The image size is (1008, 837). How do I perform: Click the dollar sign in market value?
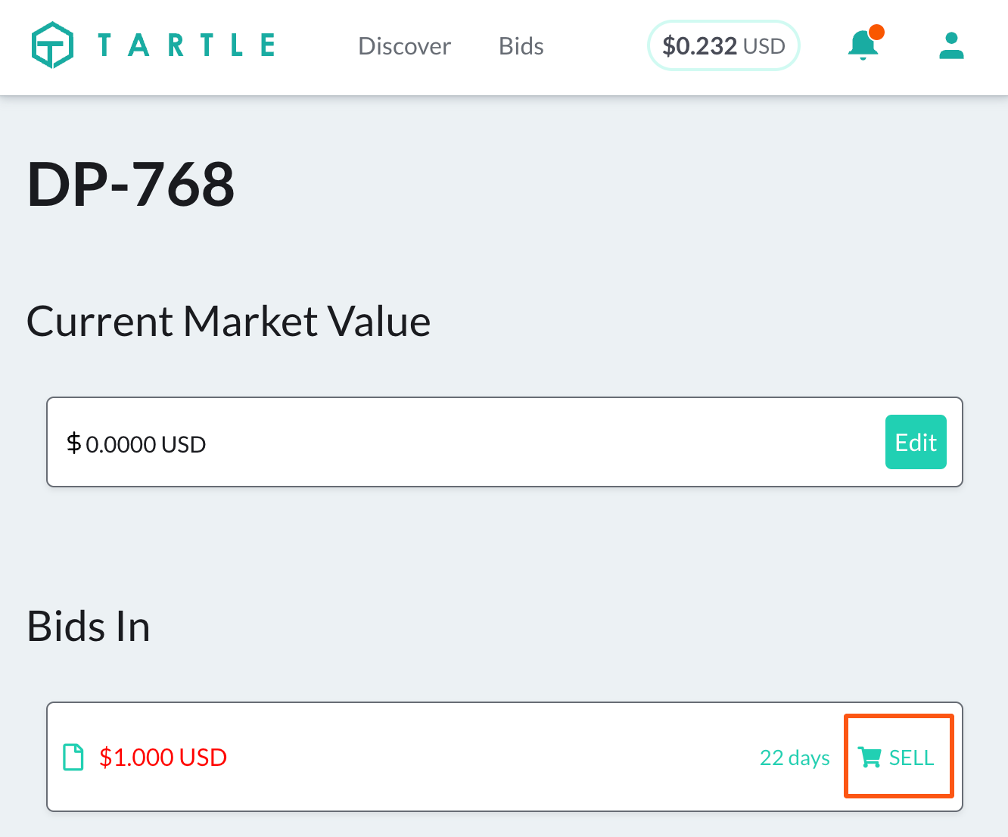point(73,443)
